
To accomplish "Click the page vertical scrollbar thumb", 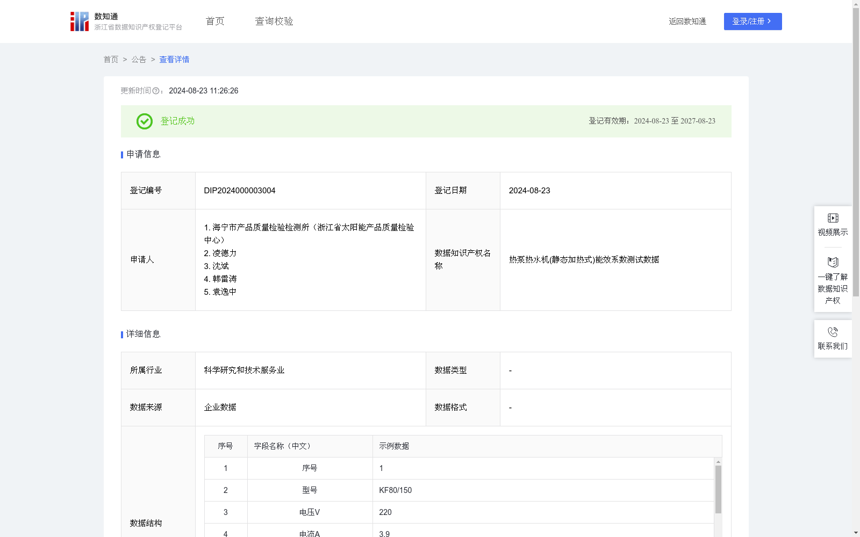I will coord(856,152).
